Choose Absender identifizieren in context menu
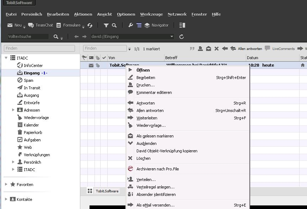This screenshot has height=209, width=307. [188, 194]
